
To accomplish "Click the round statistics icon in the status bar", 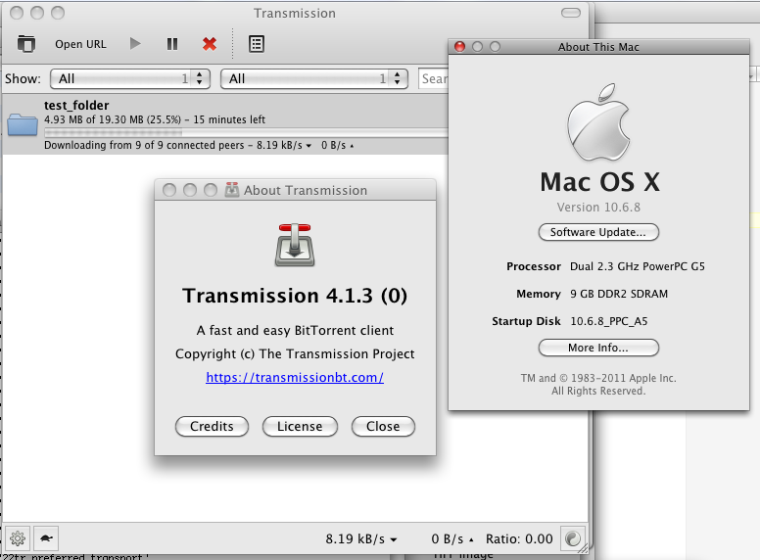I will pos(572,538).
